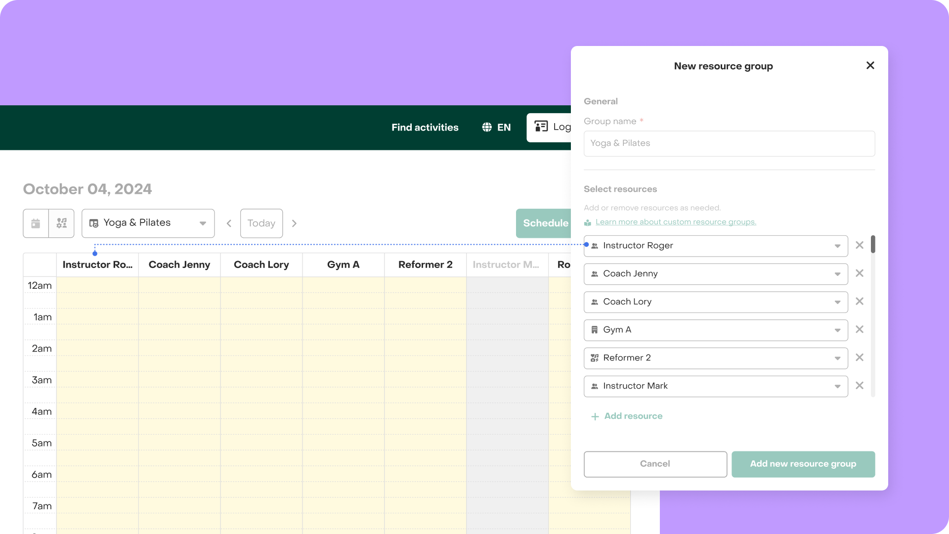Select the Gym A column header
Image resolution: width=949 pixels, height=534 pixels.
(x=343, y=265)
